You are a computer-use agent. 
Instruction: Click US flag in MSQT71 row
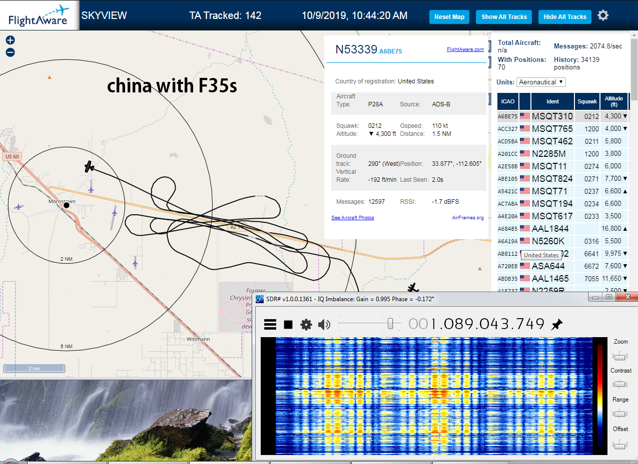(525, 191)
